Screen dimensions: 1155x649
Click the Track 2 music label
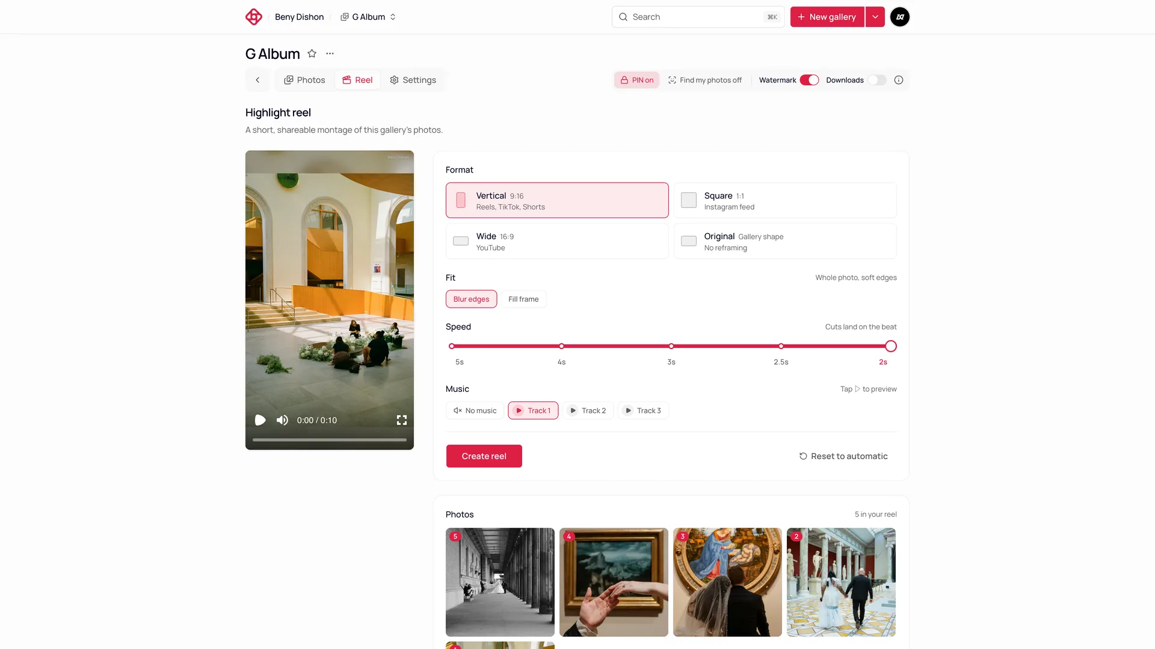pos(594,410)
